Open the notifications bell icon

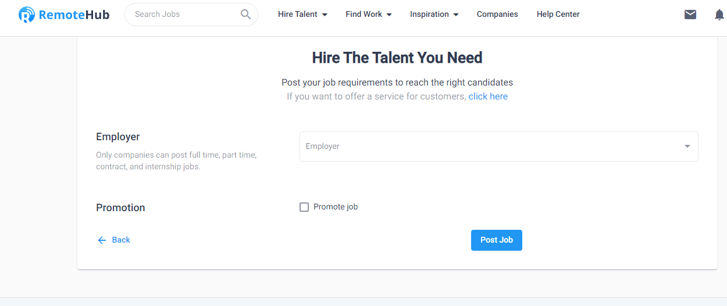pyautogui.click(x=719, y=15)
